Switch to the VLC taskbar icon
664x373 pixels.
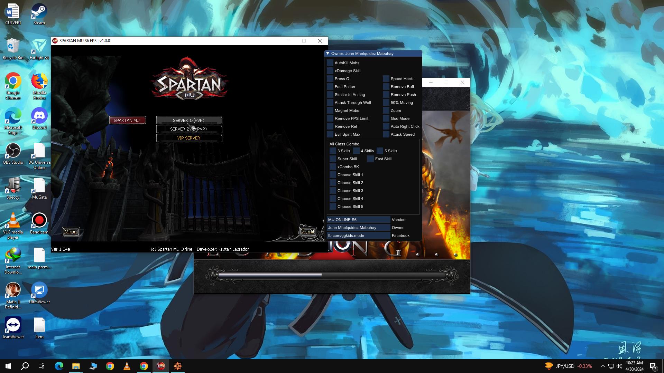(127, 366)
